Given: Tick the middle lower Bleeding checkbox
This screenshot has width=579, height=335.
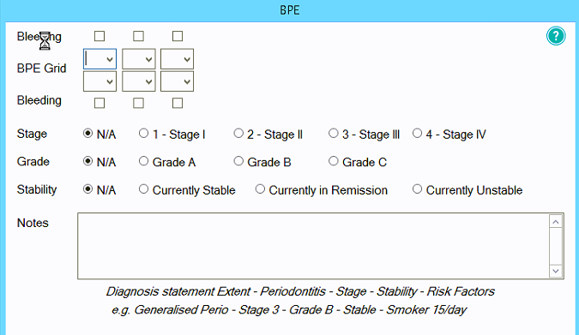Looking at the screenshot, I should tap(138, 103).
